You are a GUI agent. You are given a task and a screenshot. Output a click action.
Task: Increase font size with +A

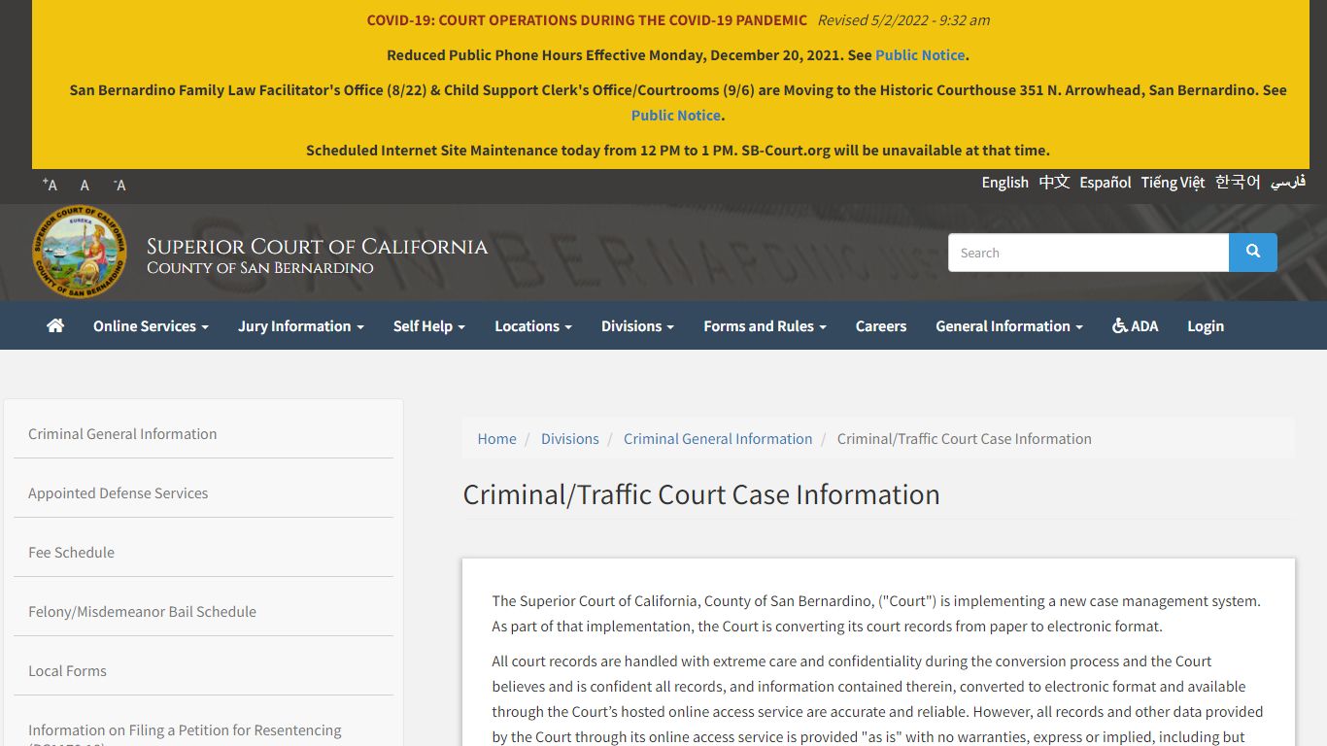coord(50,185)
